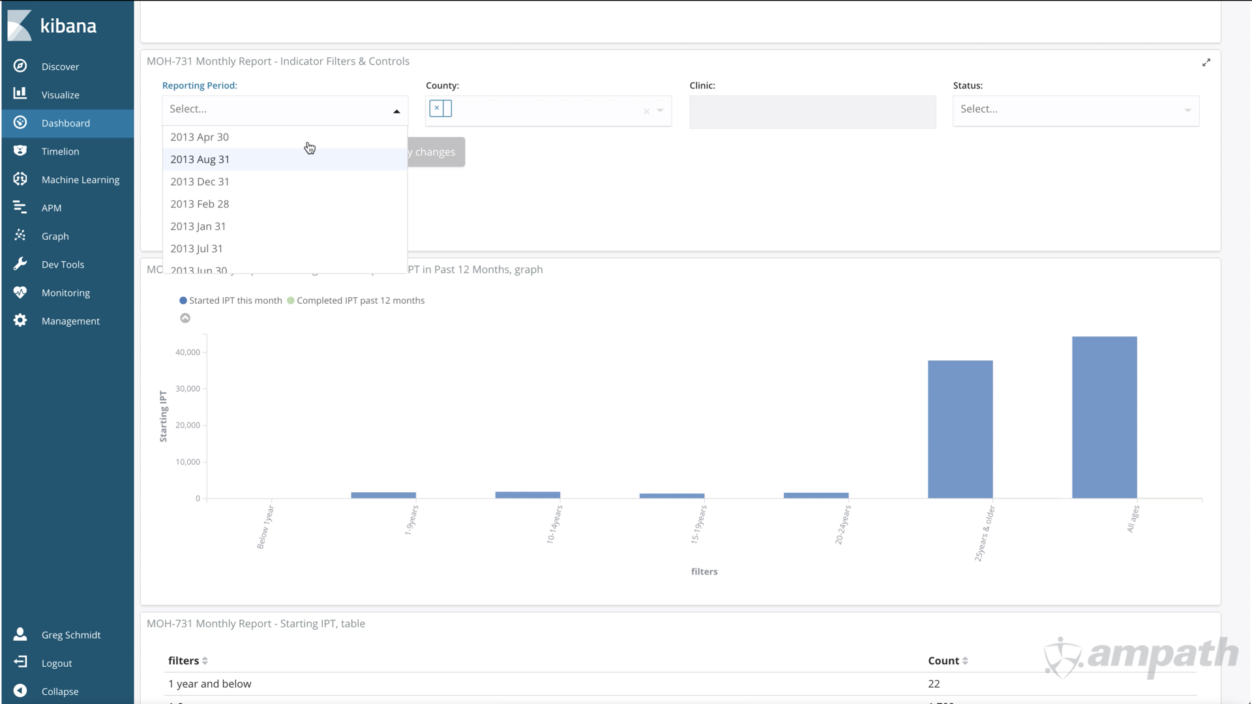Go to Timelion in the sidebar
The height and width of the screenshot is (704, 1252).
(x=60, y=151)
